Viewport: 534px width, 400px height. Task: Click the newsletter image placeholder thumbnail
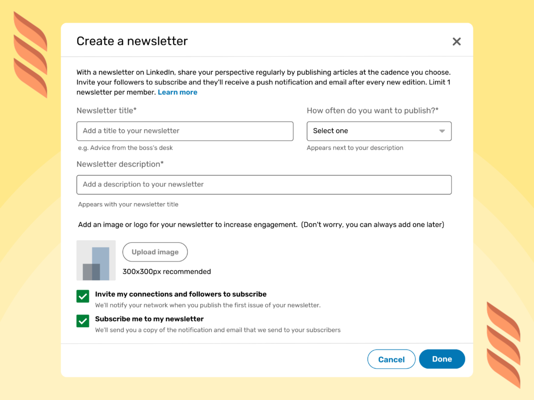[96, 260]
